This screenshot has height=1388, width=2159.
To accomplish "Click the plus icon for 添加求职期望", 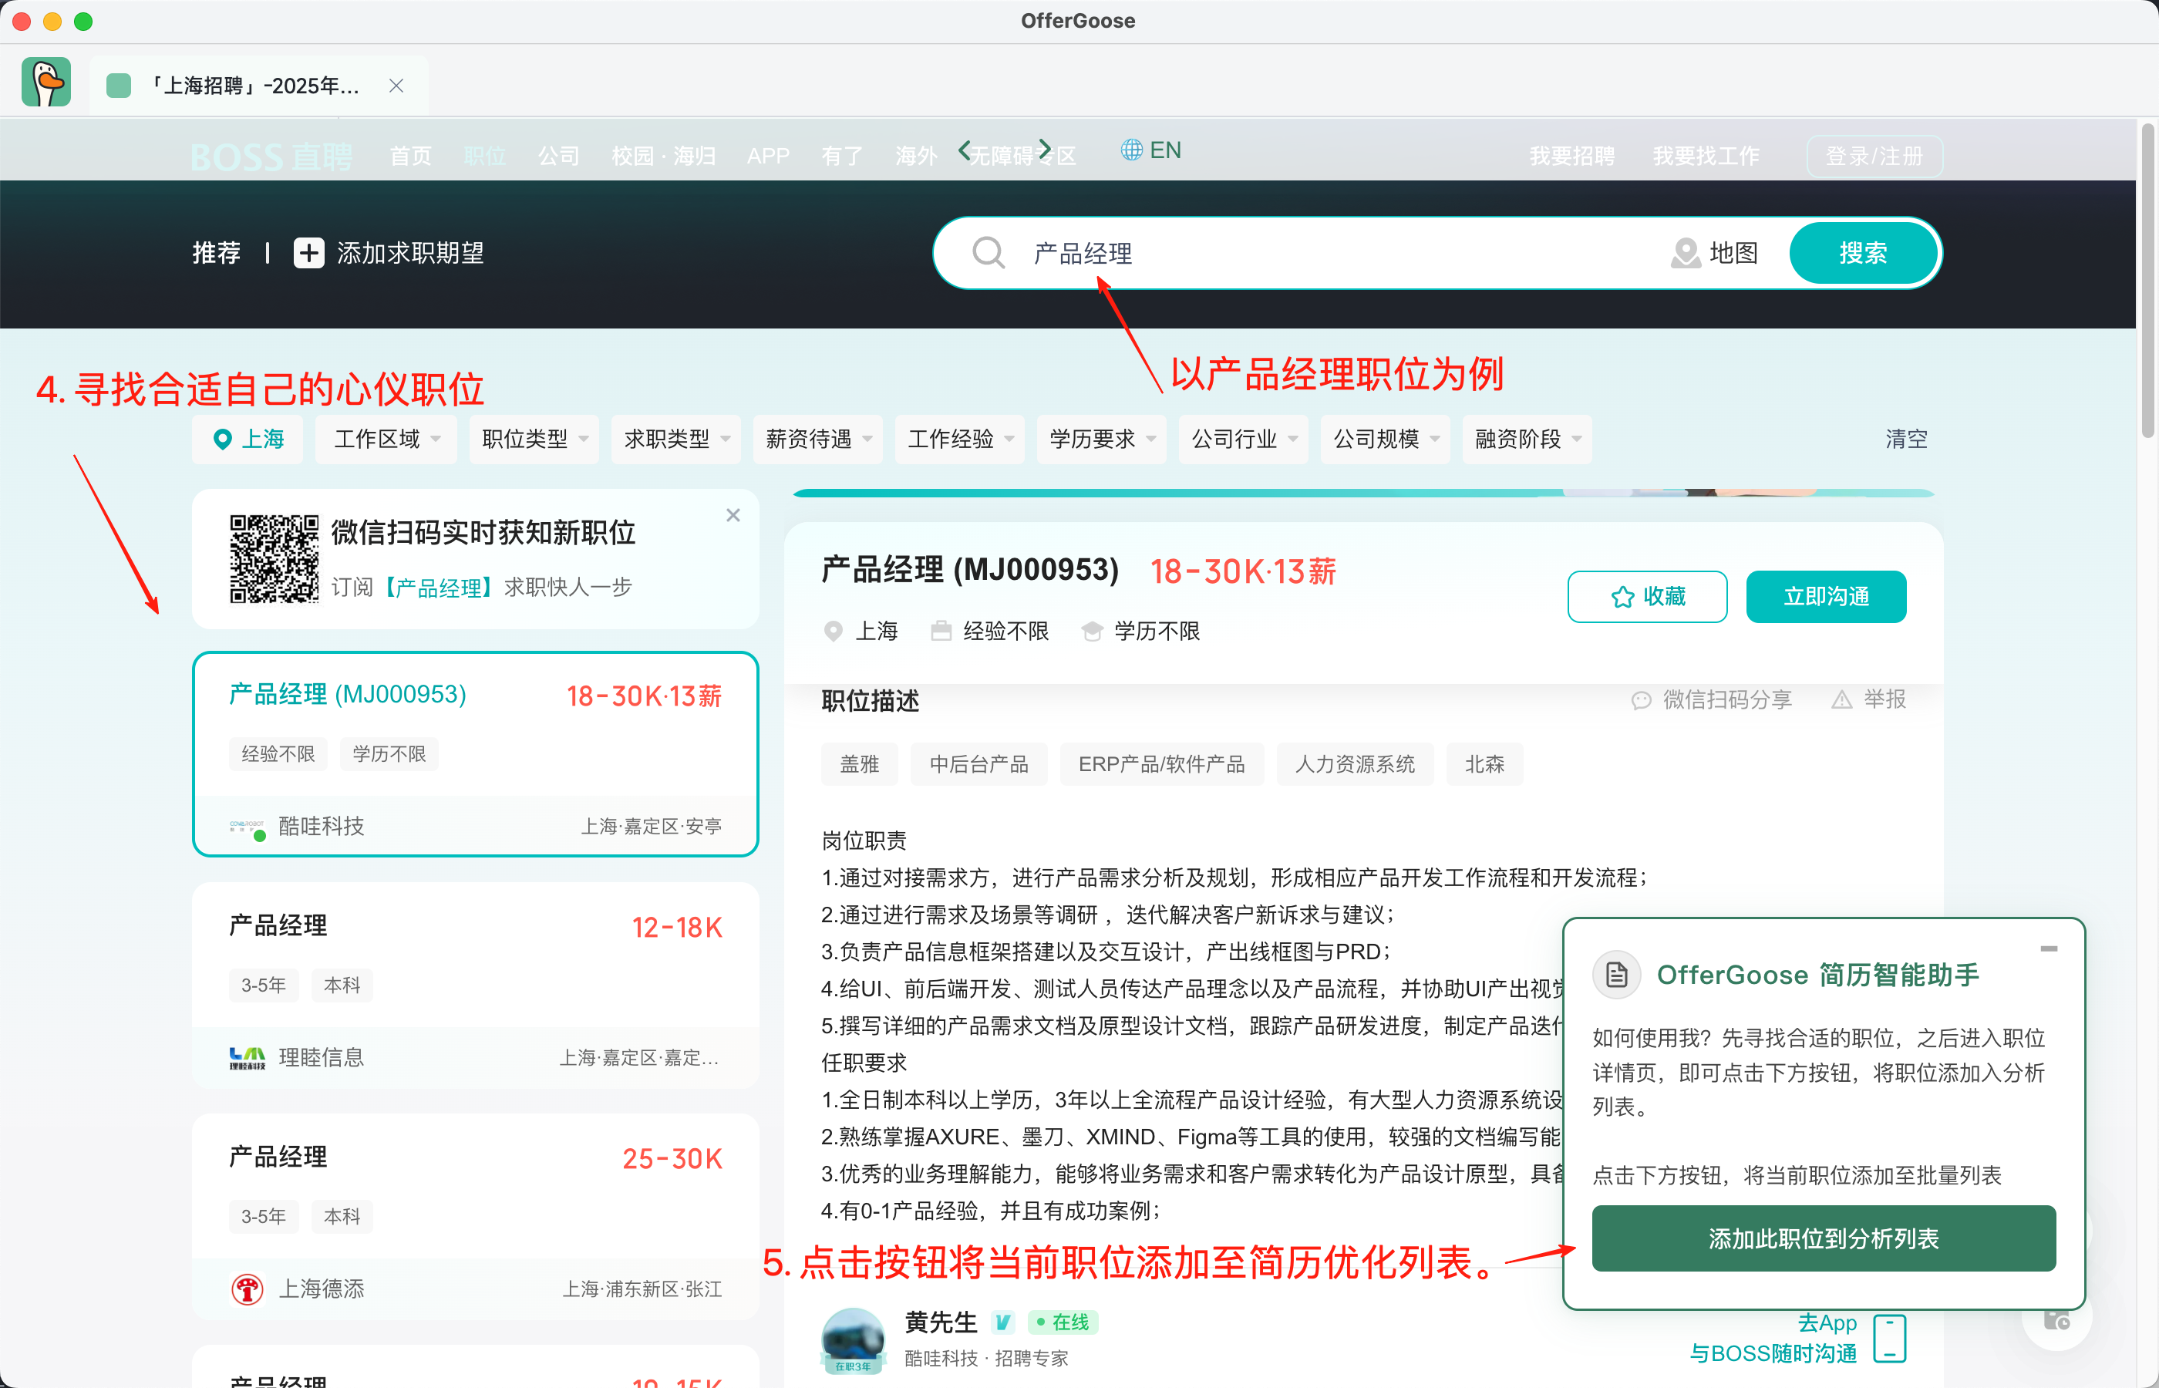I will coord(309,253).
